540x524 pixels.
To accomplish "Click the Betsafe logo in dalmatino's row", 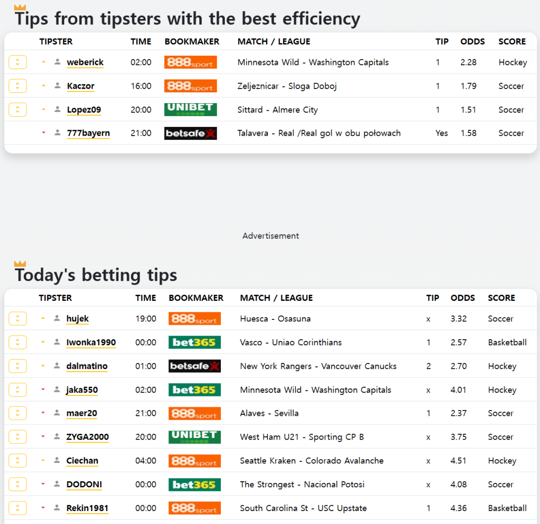I will pos(194,366).
